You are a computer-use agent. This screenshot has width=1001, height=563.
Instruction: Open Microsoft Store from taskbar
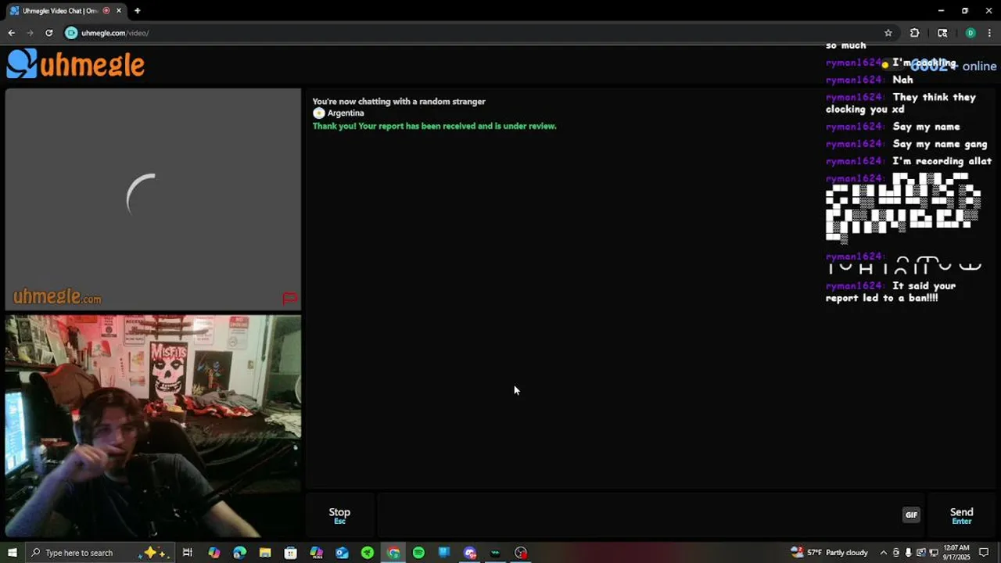pyautogui.click(x=290, y=553)
